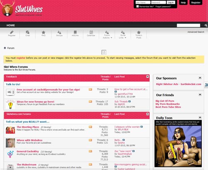This screenshot has width=208, height=170.
Task: Click the Log in button
Action: (x=171, y=2)
